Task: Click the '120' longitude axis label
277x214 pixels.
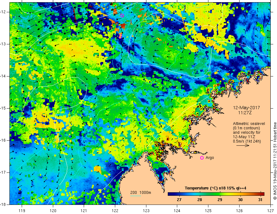Action: pyautogui.click(x=53, y=211)
